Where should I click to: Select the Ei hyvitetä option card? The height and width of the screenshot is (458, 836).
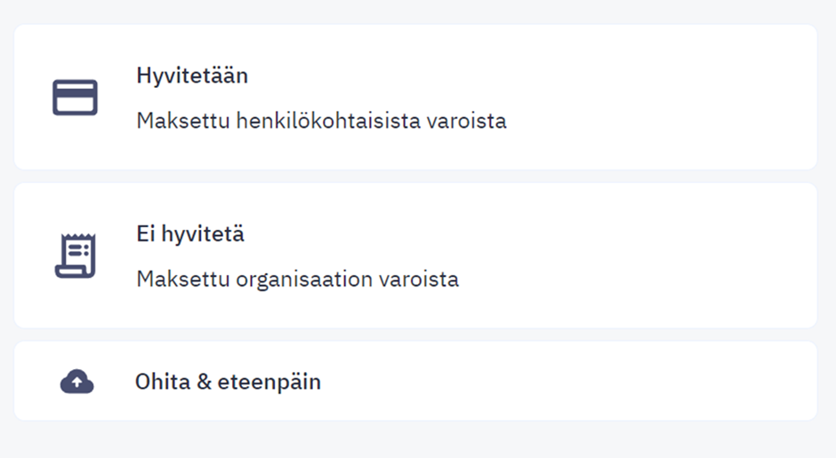[x=415, y=256]
